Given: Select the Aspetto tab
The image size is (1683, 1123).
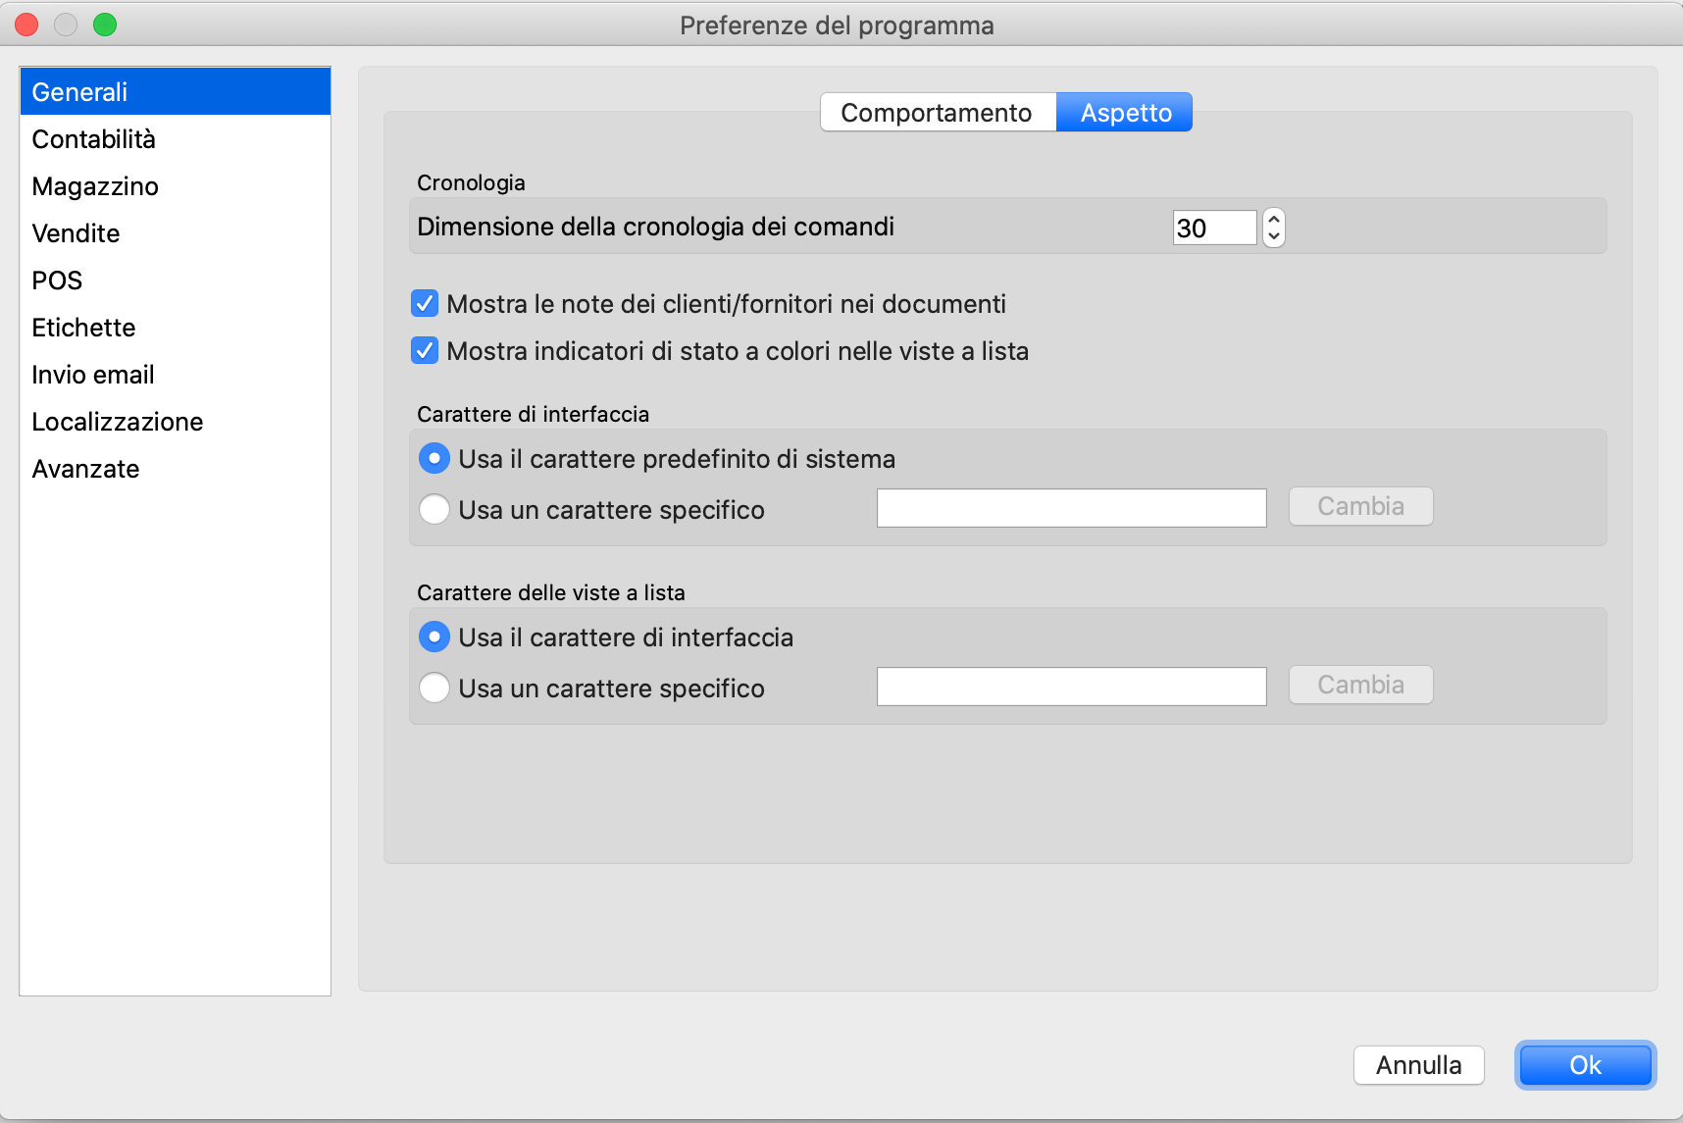Looking at the screenshot, I should (1125, 113).
